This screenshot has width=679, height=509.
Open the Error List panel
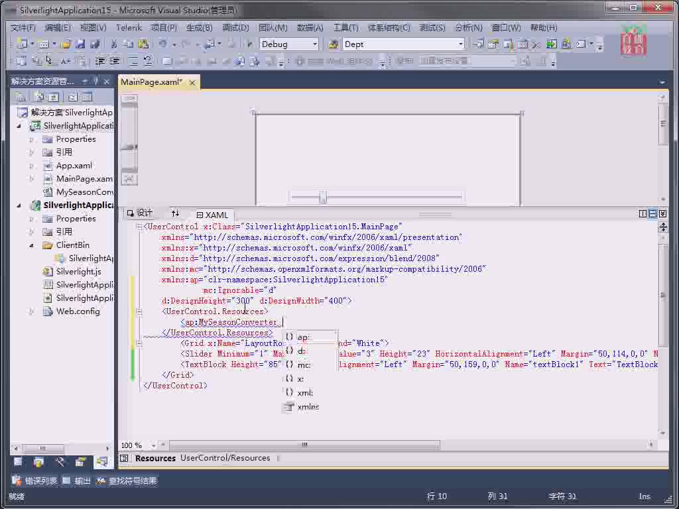pos(35,481)
